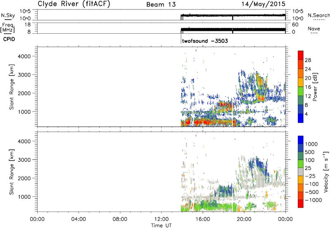Screen dimensions: 330x228
Task: Click the blue top segment of Velocity colorbar
Action: (x=301, y=140)
